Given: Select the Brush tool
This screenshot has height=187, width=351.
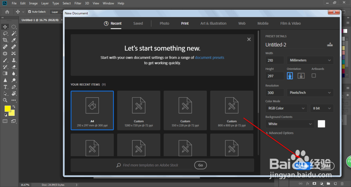Looking at the screenshot, I should click(5, 60).
